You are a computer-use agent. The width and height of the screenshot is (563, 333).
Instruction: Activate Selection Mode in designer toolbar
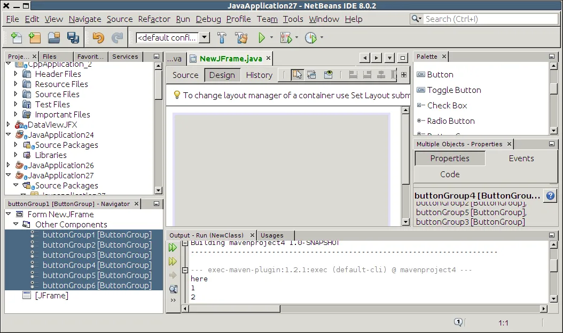tap(297, 75)
